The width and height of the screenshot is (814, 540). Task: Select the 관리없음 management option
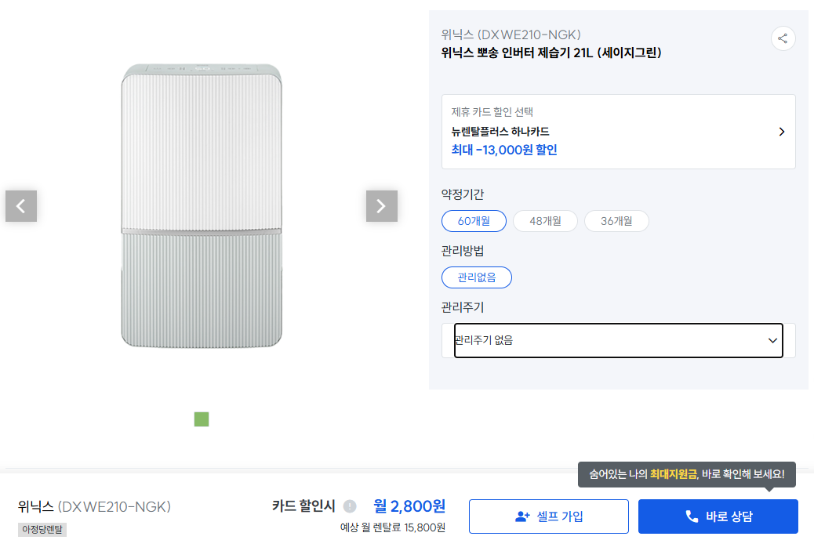[x=477, y=277]
